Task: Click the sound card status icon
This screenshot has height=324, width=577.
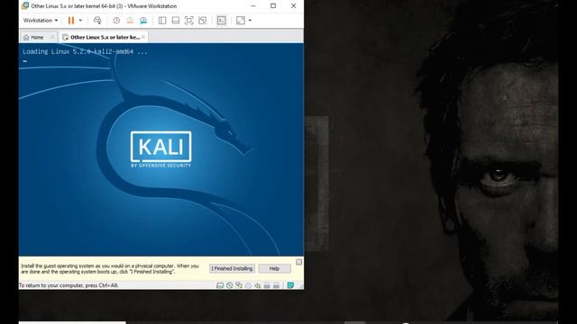Action: [258, 285]
